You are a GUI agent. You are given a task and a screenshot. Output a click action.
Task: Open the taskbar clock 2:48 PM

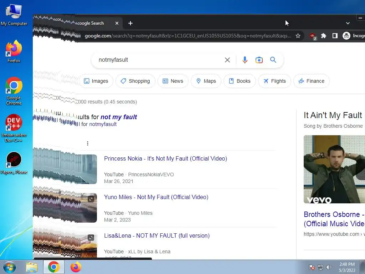[x=347, y=267]
